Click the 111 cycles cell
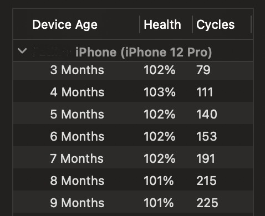 pyautogui.click(x=205, y=92)
